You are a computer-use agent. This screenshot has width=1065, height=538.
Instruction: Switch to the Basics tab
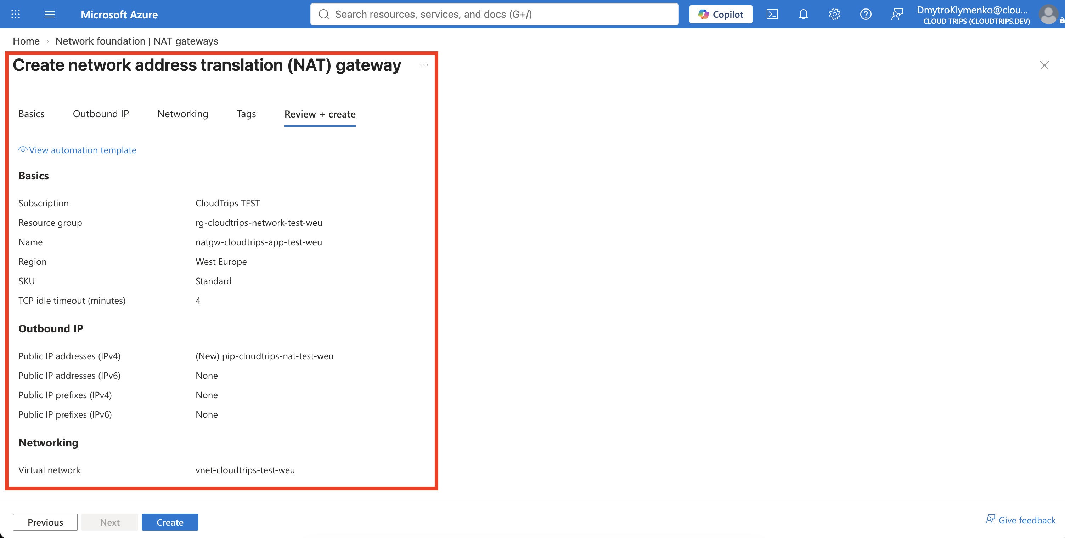click(x=32, y=114)
